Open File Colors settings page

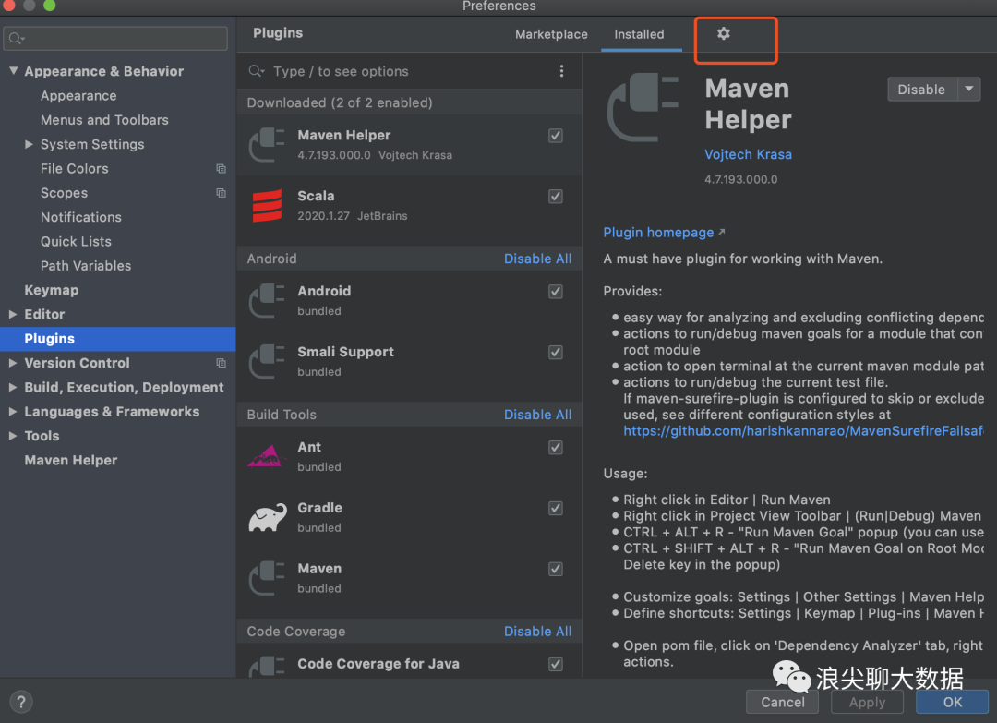(x=75, y=168)
